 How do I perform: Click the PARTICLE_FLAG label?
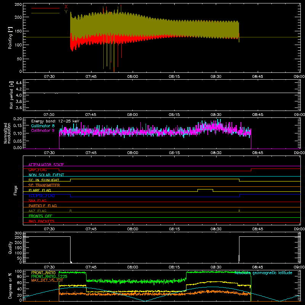43,205
